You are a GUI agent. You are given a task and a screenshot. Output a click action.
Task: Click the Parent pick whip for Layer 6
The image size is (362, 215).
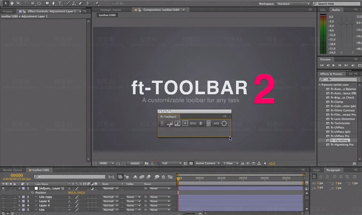145,201
